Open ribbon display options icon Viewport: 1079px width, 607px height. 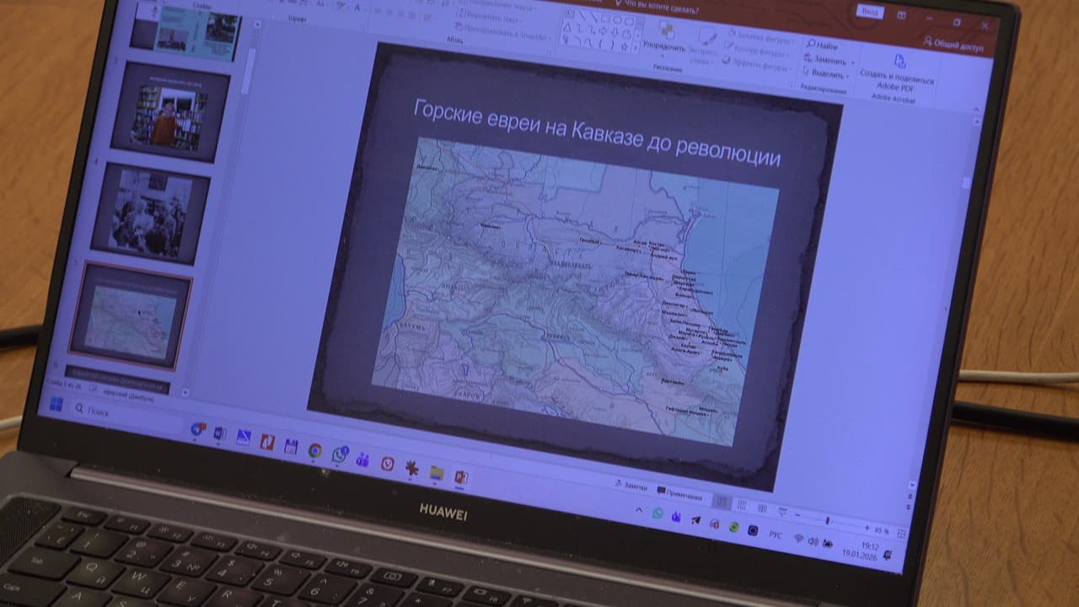(x=901, y=16)
